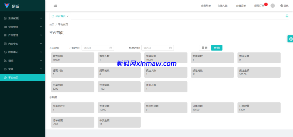This screenshot has height=137, width=293.
Task: Click the 订单数量 5400 value
Action: coord(242,110)
